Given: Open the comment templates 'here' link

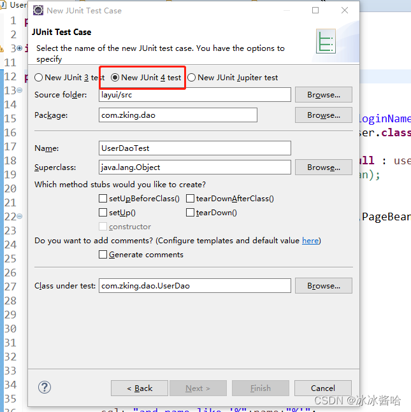Looking at the screenshot, I should pyautogui.click(x=310, y=241).
